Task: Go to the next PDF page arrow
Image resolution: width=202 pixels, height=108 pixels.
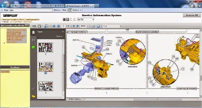Action: 59,26
